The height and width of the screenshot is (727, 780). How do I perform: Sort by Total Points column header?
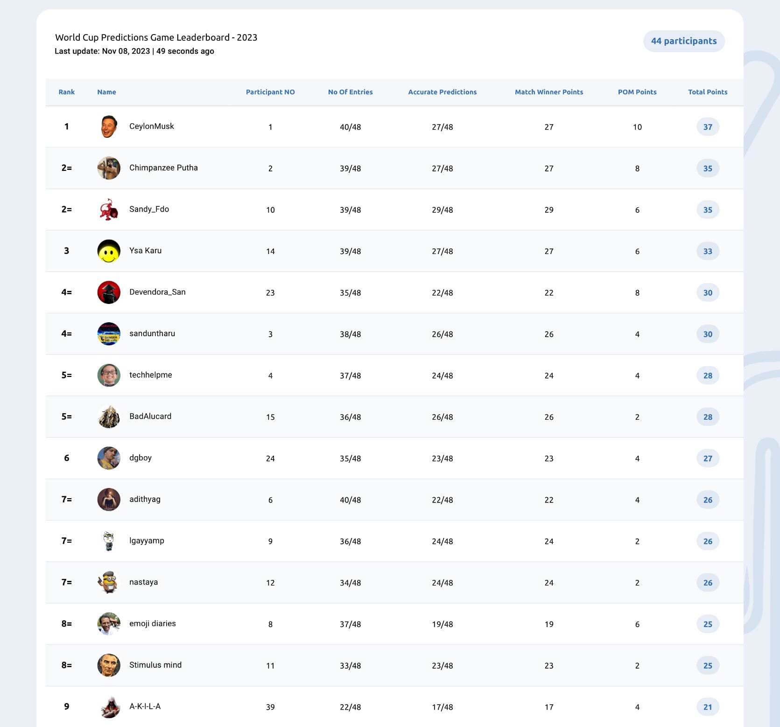point(708,92)
